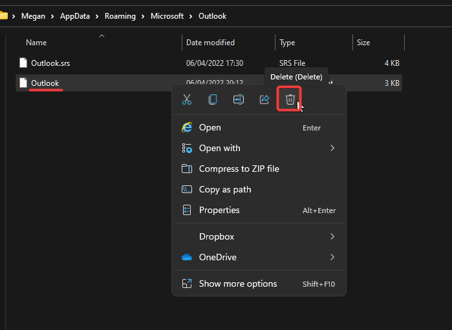Open the chevron dropdown after Microsoft

pos(191,16)
